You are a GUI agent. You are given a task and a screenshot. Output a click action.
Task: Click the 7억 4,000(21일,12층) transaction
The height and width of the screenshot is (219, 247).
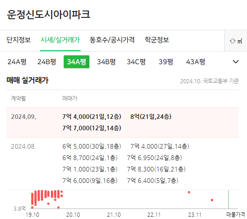pos(92,117)
